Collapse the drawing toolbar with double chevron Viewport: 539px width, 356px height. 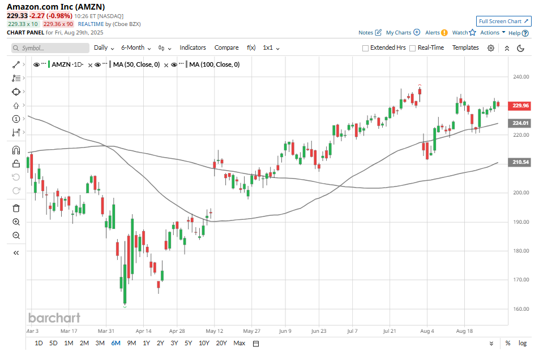click(x=16, y=253)
